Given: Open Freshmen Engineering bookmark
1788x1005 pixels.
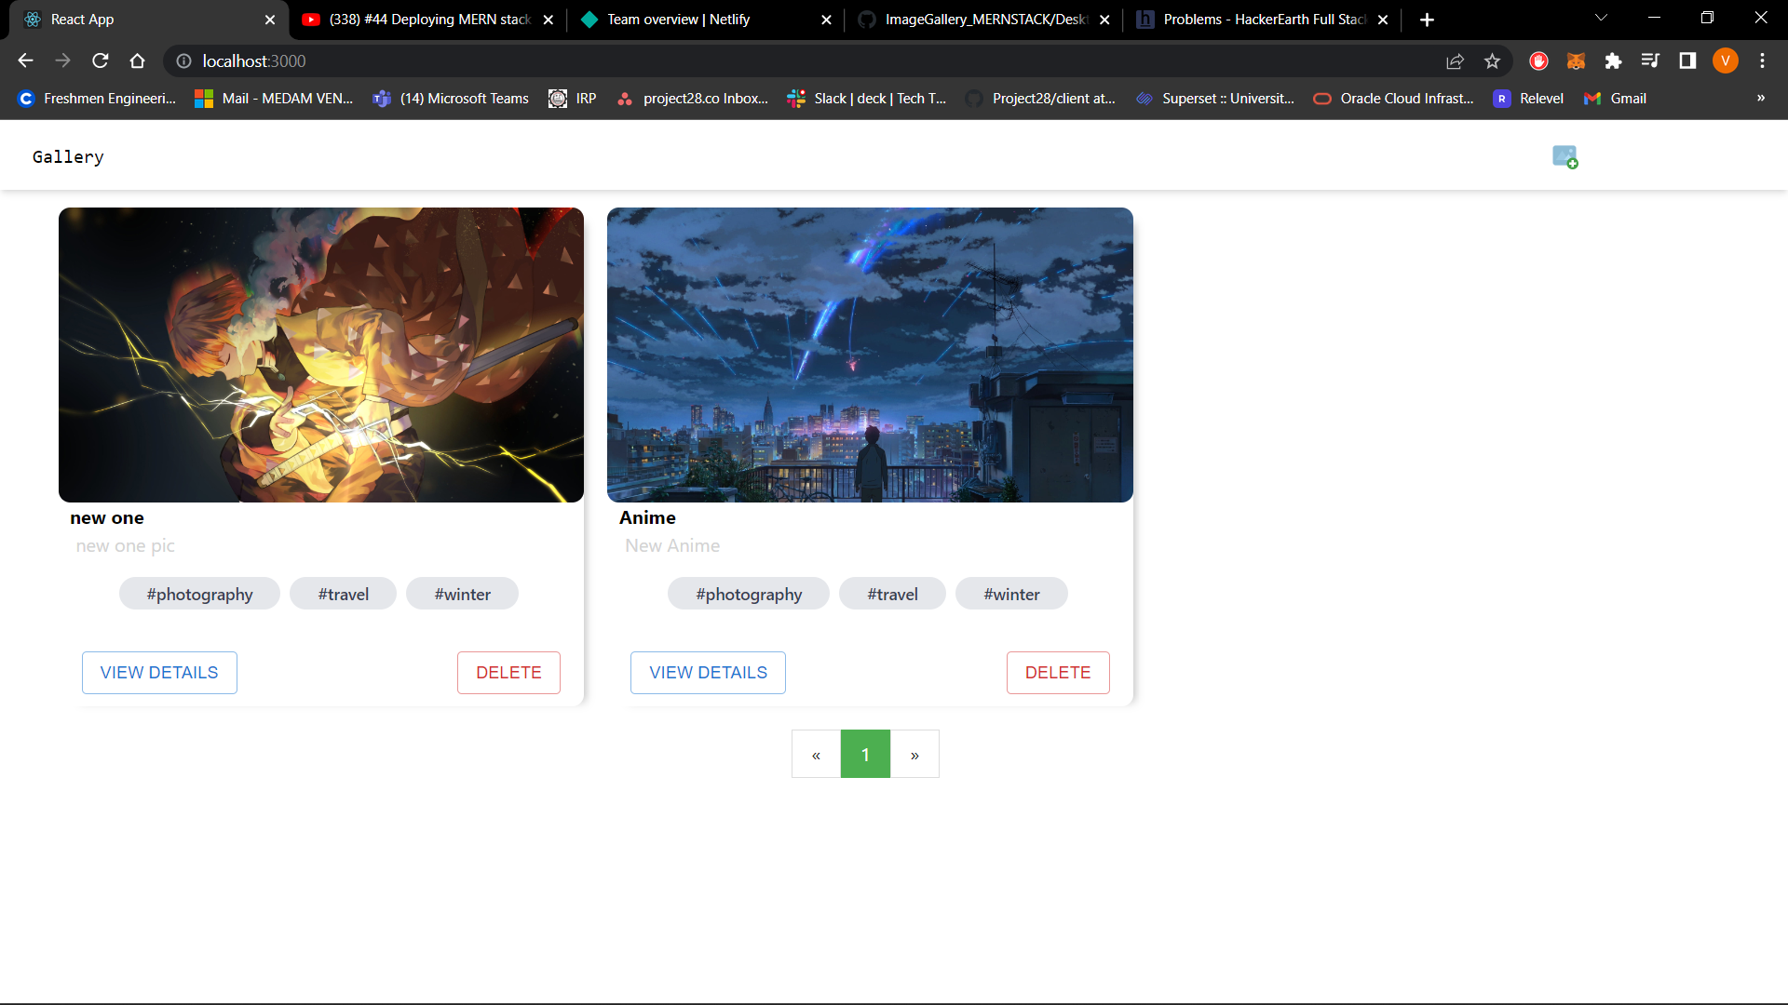Looking at the screenshot, I should 97,98.
